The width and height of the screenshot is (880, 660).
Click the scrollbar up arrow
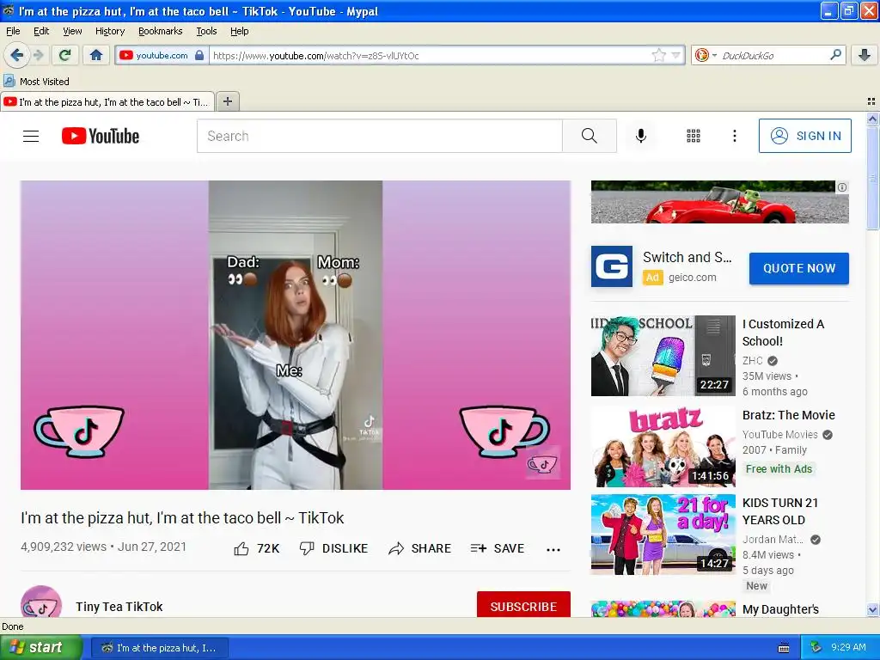click(872, 119)
